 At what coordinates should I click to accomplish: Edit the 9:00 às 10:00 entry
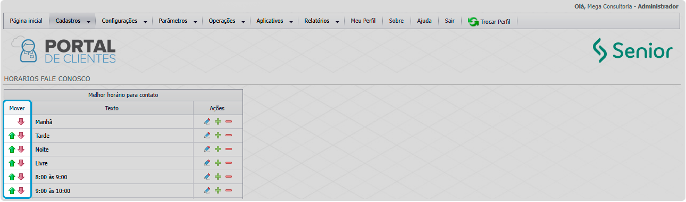(x=207, y=190)
